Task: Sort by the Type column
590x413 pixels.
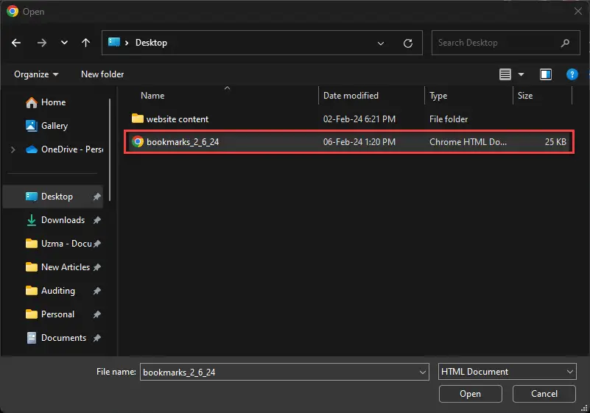Action: [x=438, y=96]
